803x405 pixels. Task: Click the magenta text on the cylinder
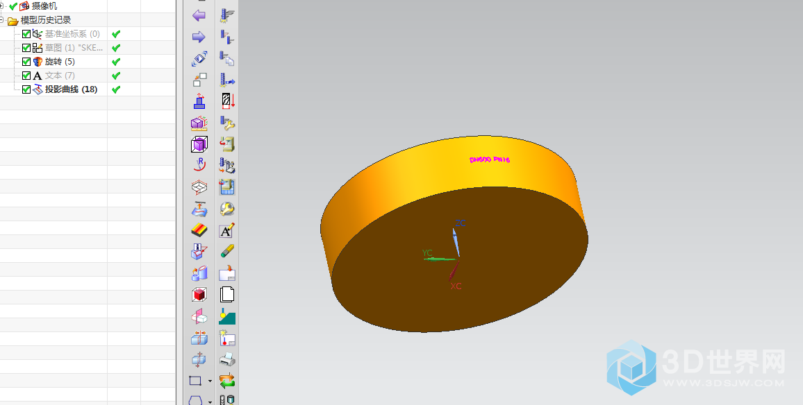click(490, 160)
